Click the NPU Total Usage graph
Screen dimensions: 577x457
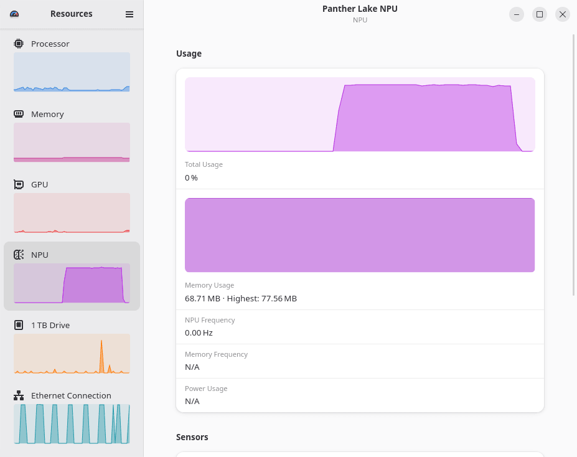coord(360,115)
